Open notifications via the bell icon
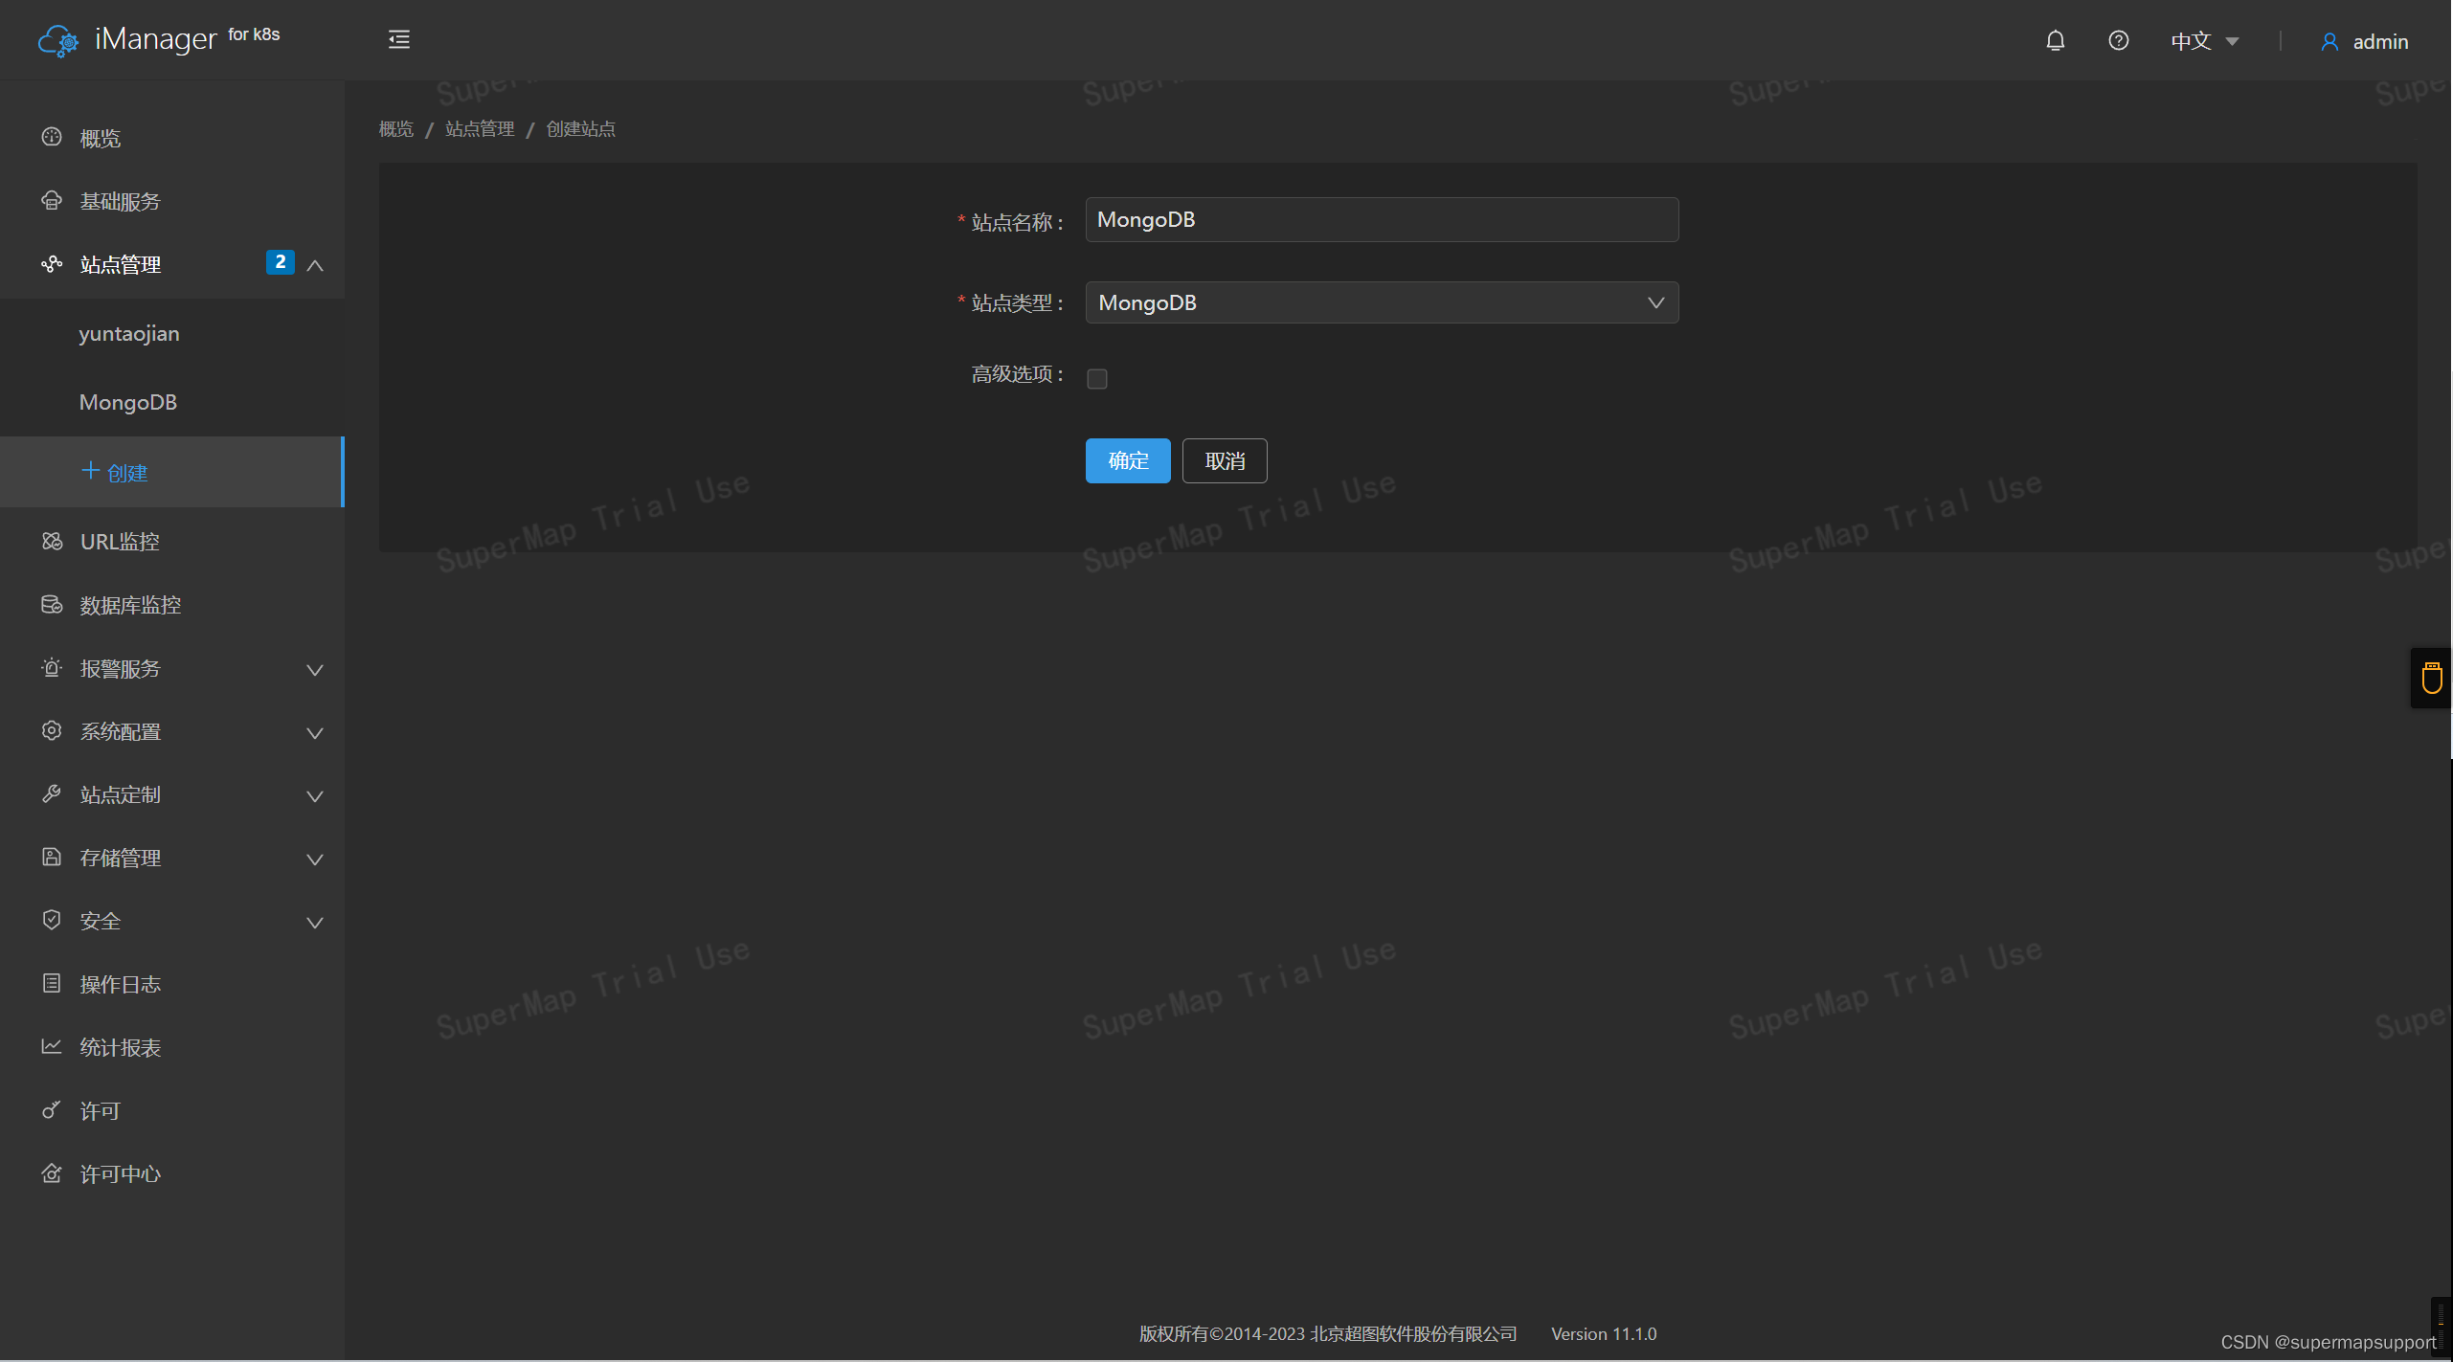2453x1362 pixels. (x=2055, y=40)
